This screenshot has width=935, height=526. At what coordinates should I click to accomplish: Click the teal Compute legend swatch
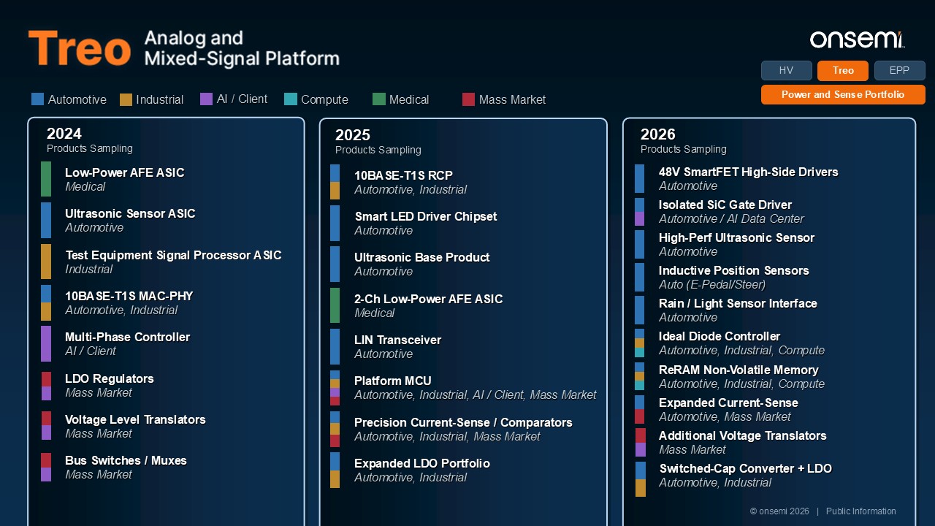coord(290,99)
